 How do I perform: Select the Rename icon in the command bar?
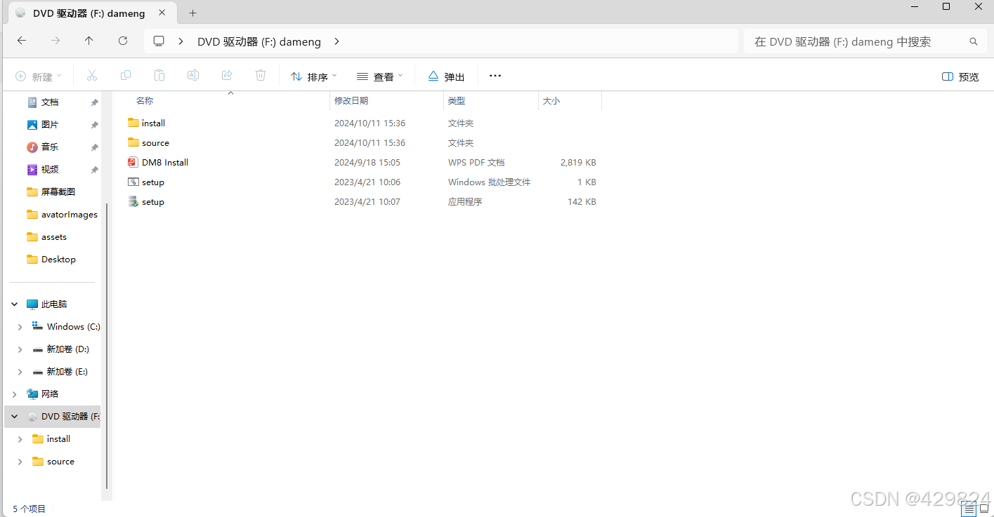pyautogui.click(x=193, y=75)
